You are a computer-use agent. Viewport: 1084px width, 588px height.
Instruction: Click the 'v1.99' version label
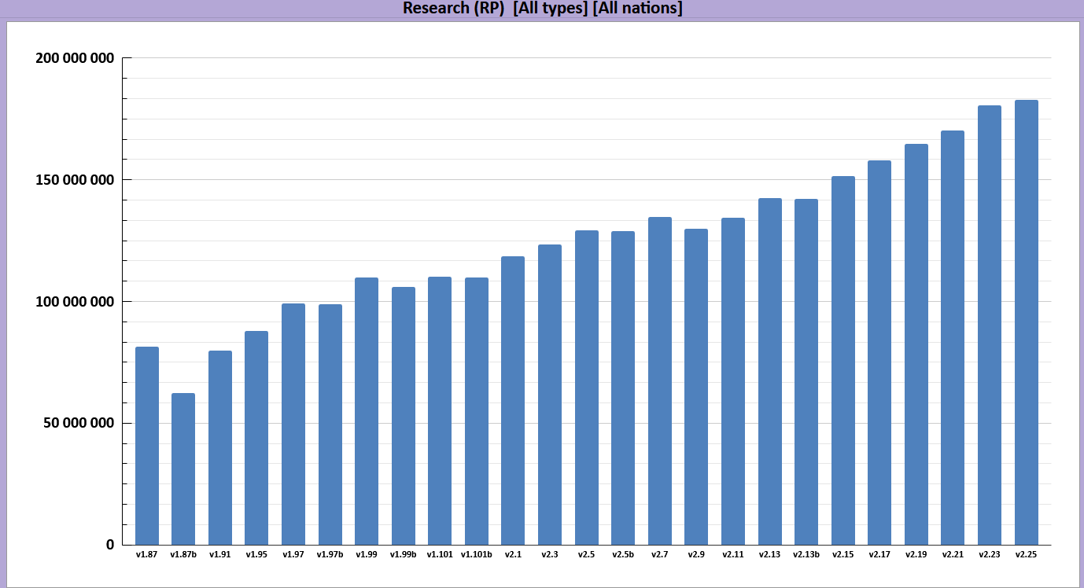(367, 555)
